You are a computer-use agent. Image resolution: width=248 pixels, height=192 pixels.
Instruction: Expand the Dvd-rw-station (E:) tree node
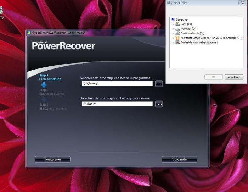point(173,34)
